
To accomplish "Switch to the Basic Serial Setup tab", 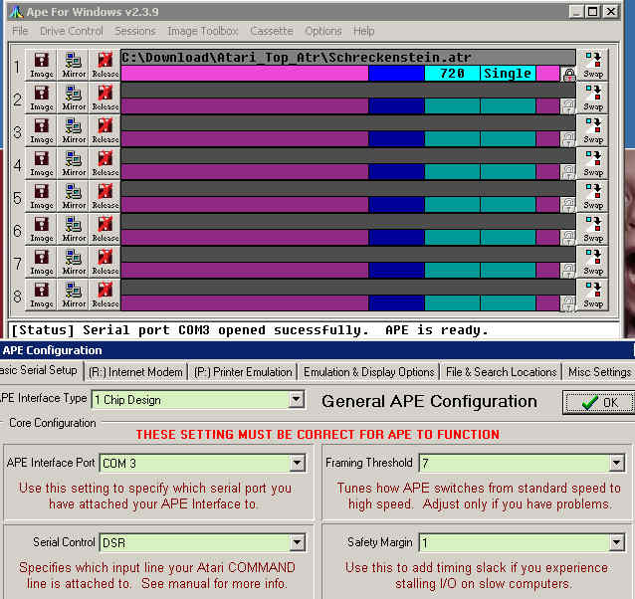I will point(40,370).
